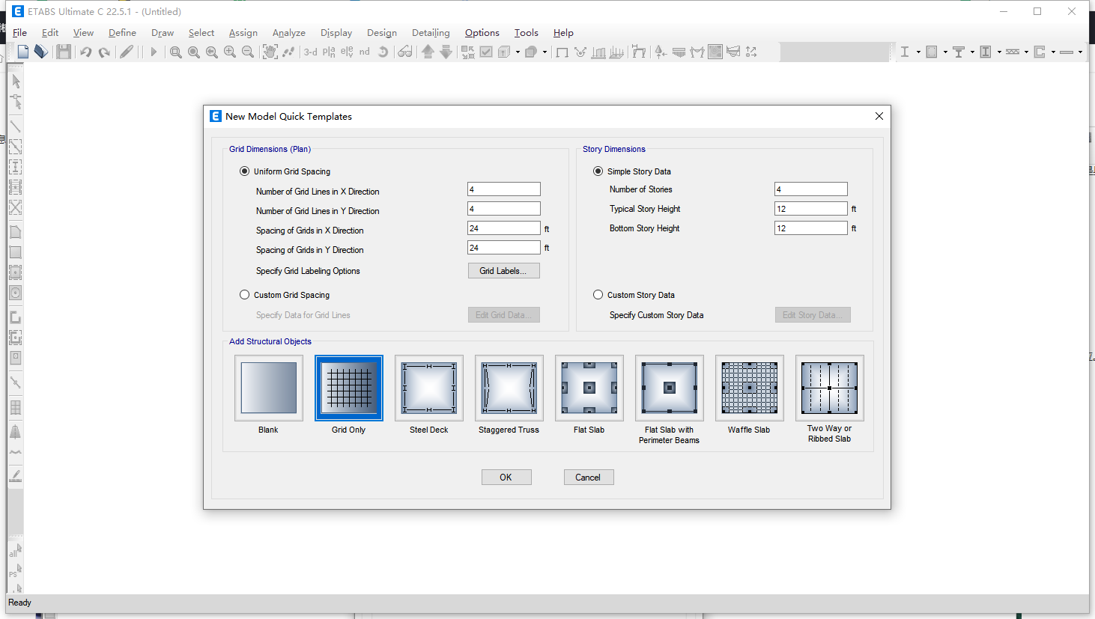This screenshot has width=1095, height=619.
Task: Move up in list arrow icon
Action: (x=428, y=52)
